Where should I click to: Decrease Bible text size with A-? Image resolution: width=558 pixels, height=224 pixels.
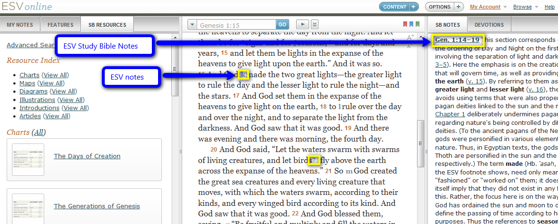point(409,46)
